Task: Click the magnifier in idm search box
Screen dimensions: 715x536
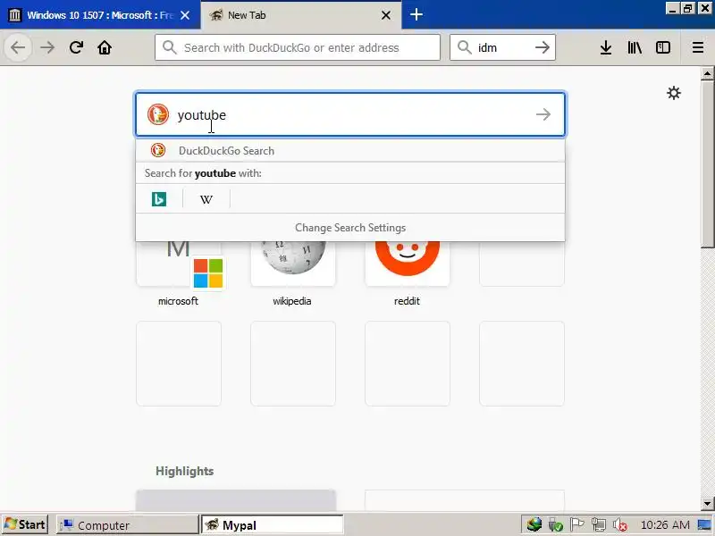Action: click(464, 47)
